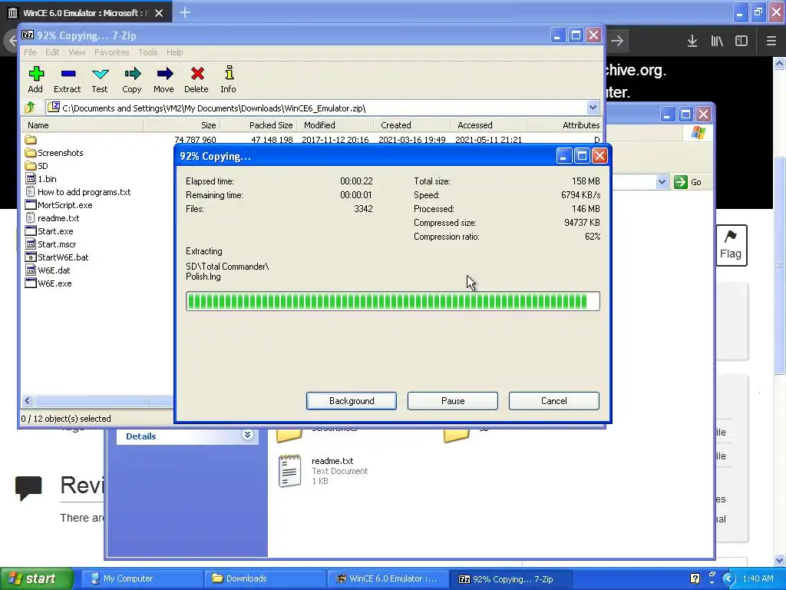
Task: Sort by Packed Size column header
Action: pos(259,125)
